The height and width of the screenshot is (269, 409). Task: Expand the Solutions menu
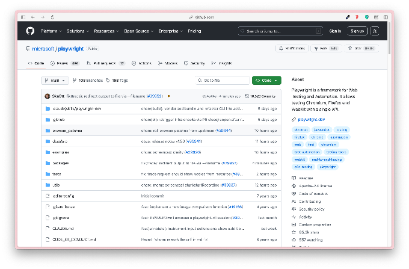[78, 31]
